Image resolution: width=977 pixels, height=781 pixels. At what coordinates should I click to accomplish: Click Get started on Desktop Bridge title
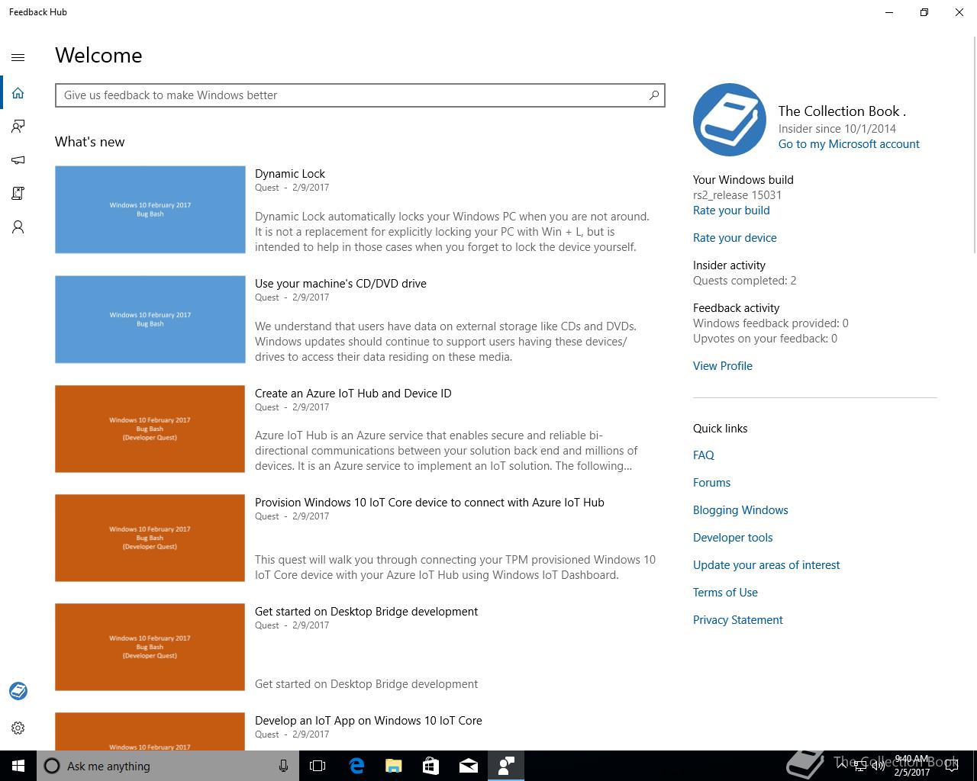tap(366, 612)
